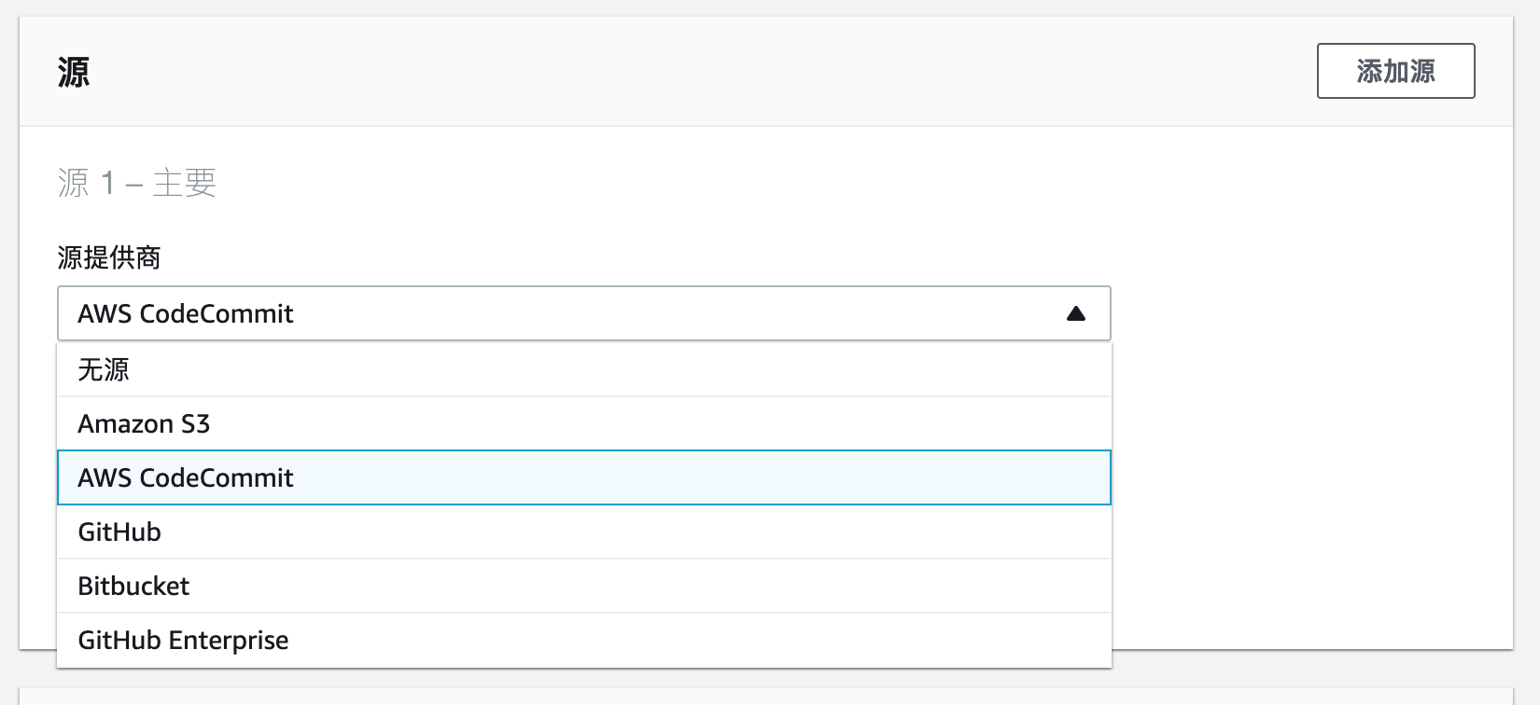Click AWS CodeCommit text in the closed field
This screenshot has height=705, width=1540.
coord(186,314)
